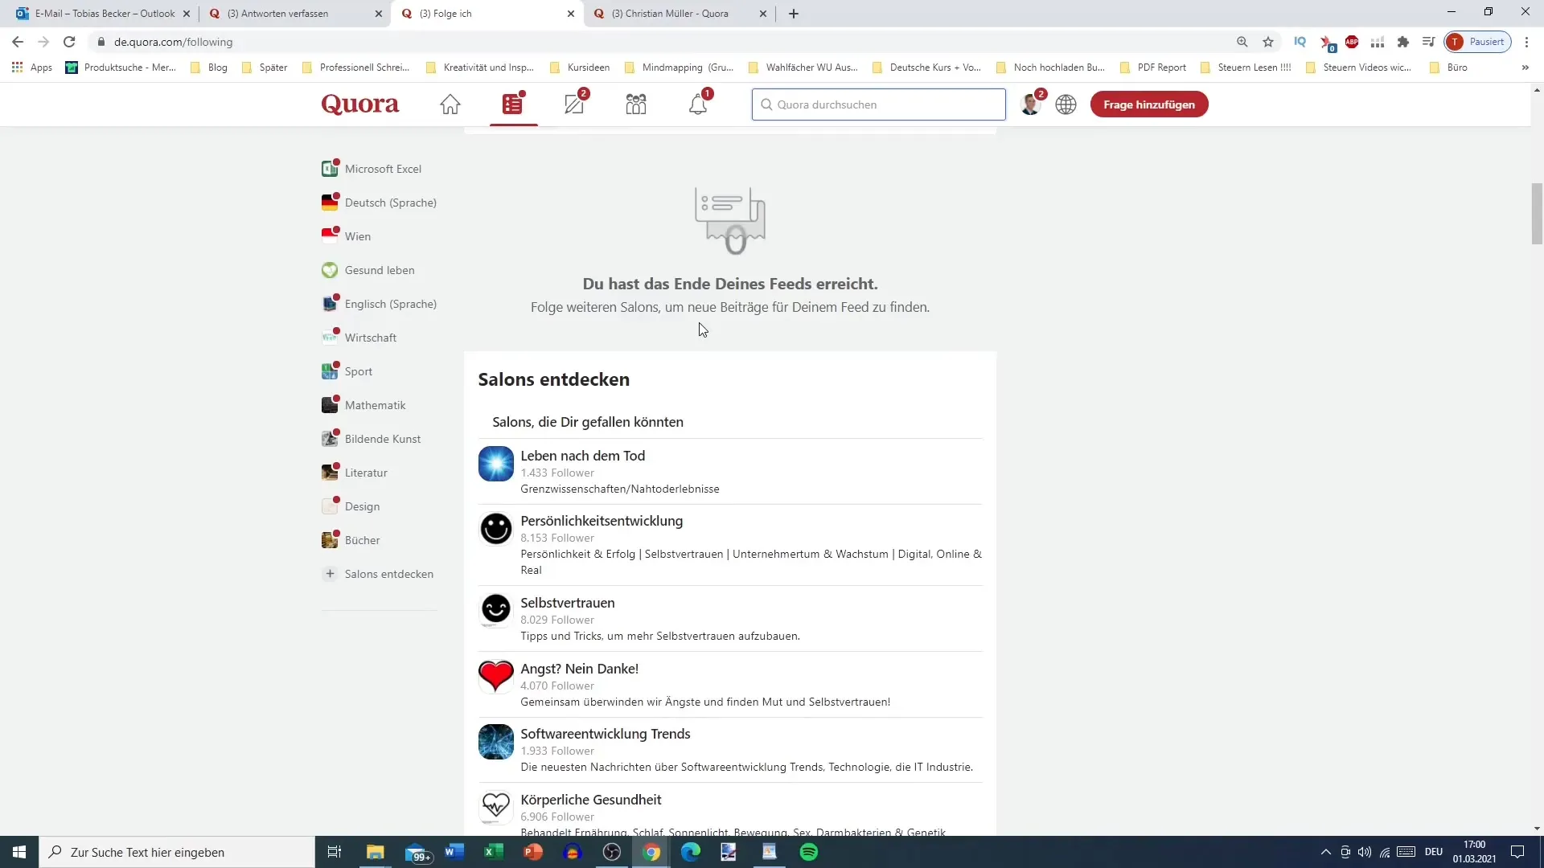Expand the Design sidebar item
The height and width of the screenshot is (868, 1544).
pyautogui.click(x=363, y=506)
